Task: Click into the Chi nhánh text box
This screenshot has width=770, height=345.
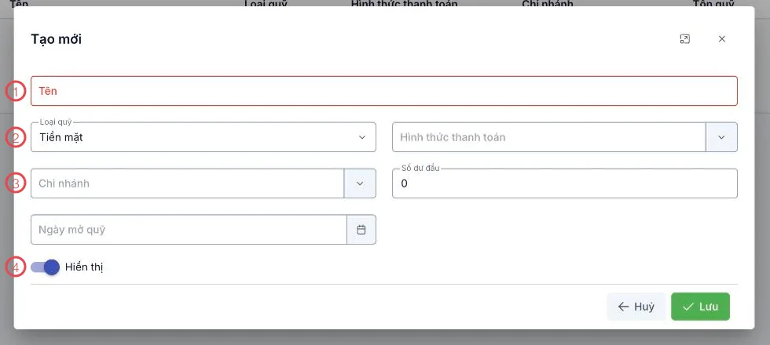Action: 187,183
